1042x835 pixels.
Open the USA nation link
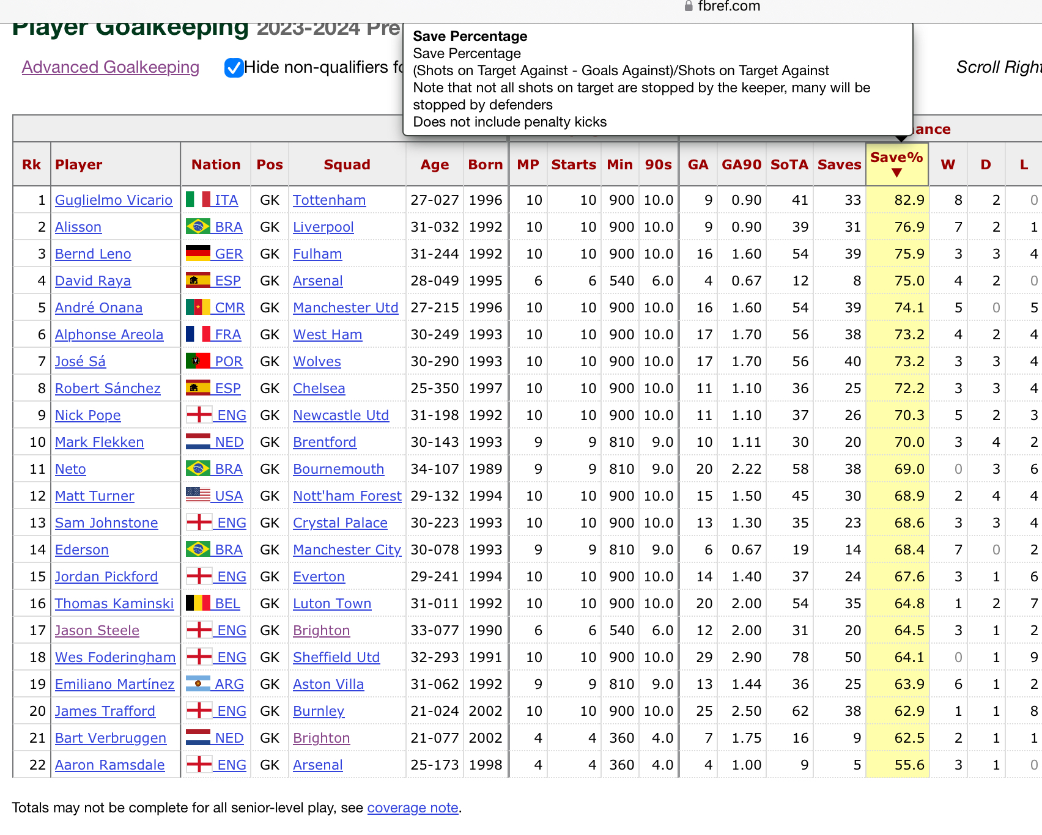pyautogui.click(x=229, y=496)
